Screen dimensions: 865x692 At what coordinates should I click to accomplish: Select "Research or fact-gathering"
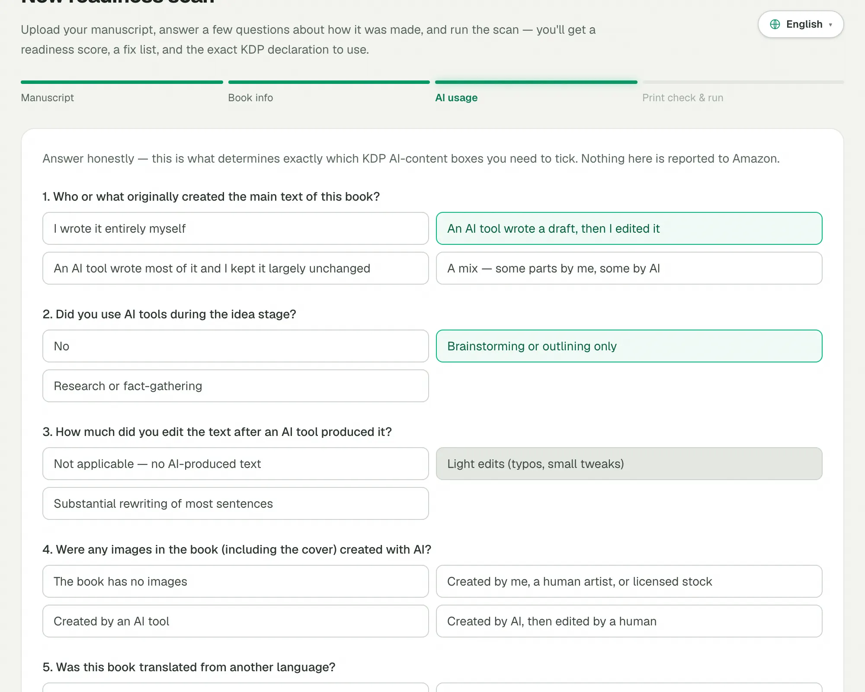click(x=236, y=386)
